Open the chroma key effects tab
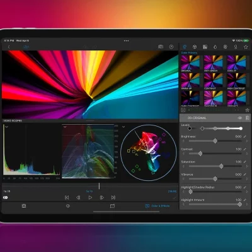This screenshot has width=252, height=252. (236, 47)
